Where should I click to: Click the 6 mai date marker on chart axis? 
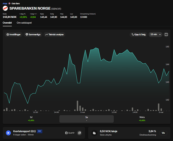pos(161,112)
